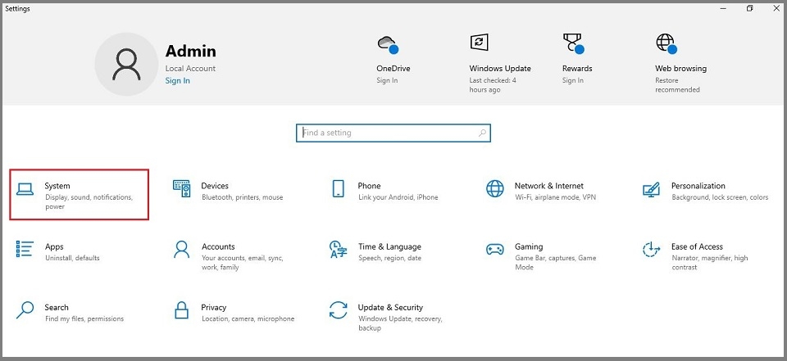787x361 pixels.
Task: Click the Windows Update header icon
Action: tap(480, 42)
